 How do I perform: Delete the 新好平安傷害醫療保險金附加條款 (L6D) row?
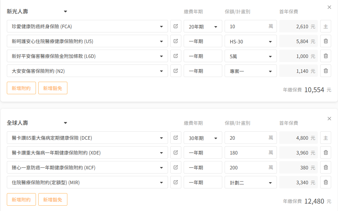326,56
